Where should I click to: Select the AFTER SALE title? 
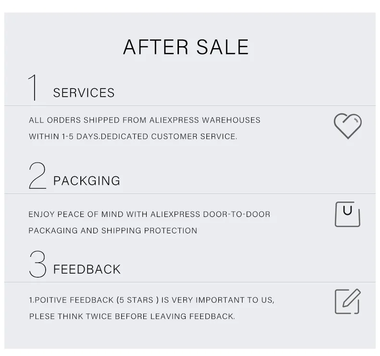[x=186, y=47]
